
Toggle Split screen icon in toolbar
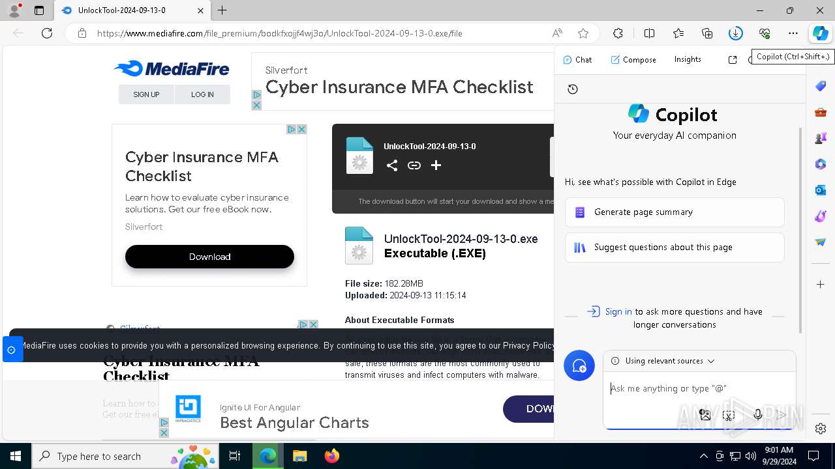(649, 33)
